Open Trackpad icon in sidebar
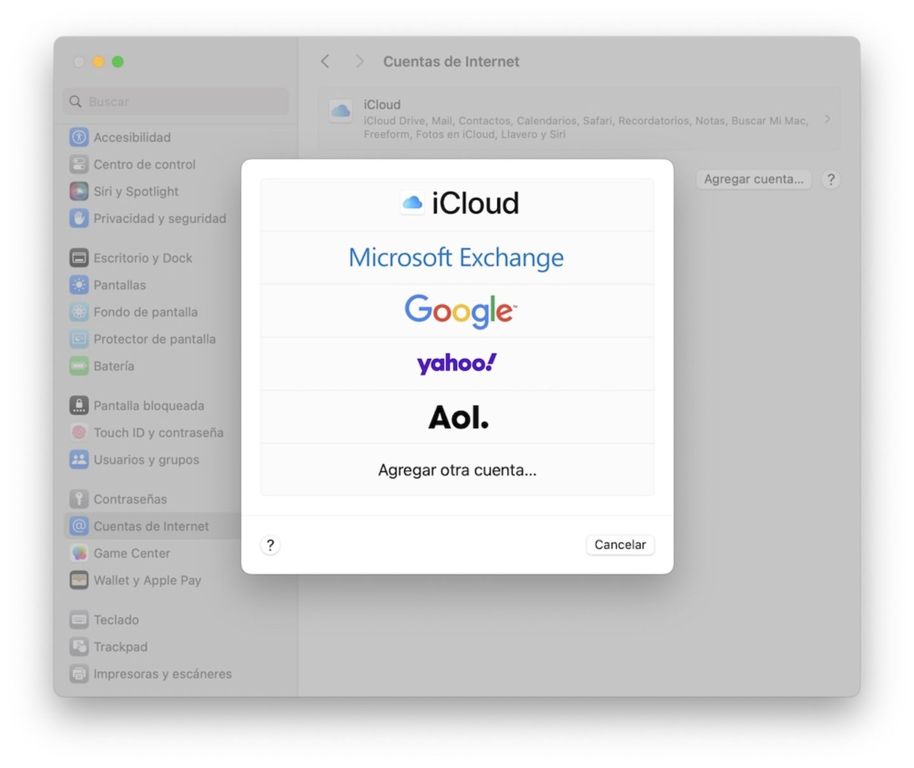The width and height of the screenshot is (914, 768). (x=79, y=646)
